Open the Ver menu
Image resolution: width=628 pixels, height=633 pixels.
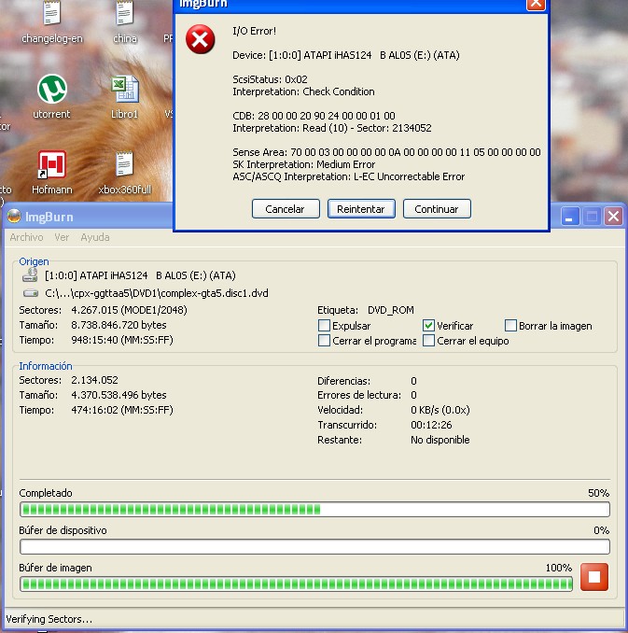[62, 237]
